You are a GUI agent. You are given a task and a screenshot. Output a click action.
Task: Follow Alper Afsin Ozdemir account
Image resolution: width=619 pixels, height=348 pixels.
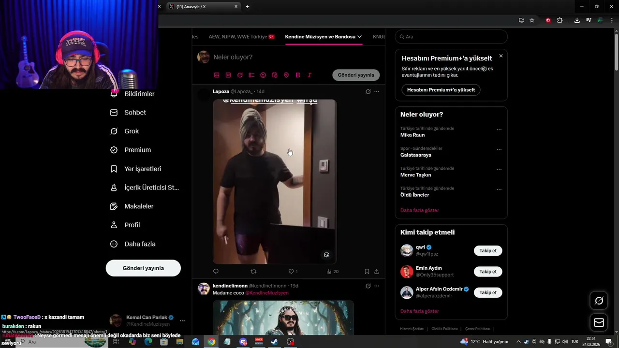(488, 292)
